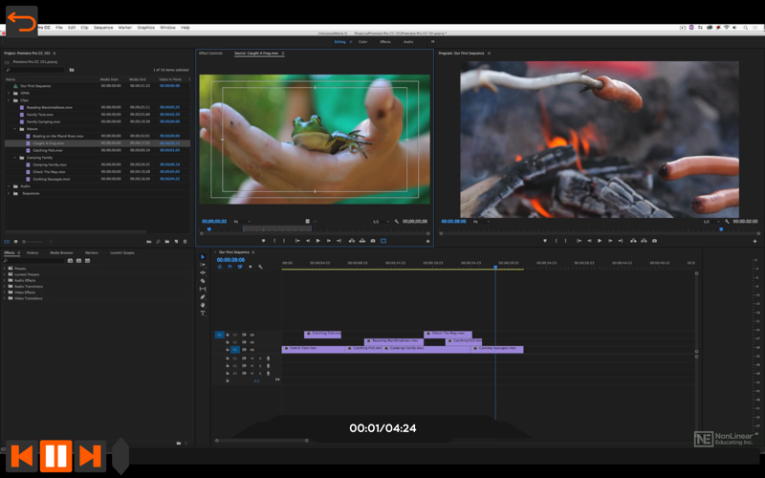Select the Track Select Forward tool
765x478 pixels.
coord(203,265)
